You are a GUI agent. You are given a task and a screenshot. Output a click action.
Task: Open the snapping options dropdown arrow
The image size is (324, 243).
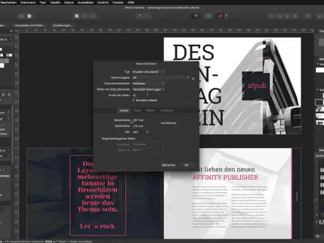[x=227, y=16]
